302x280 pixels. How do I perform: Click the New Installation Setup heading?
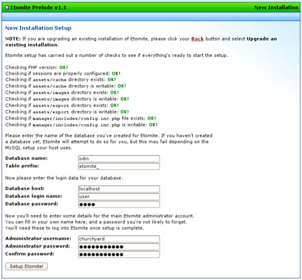coord(38,28)
